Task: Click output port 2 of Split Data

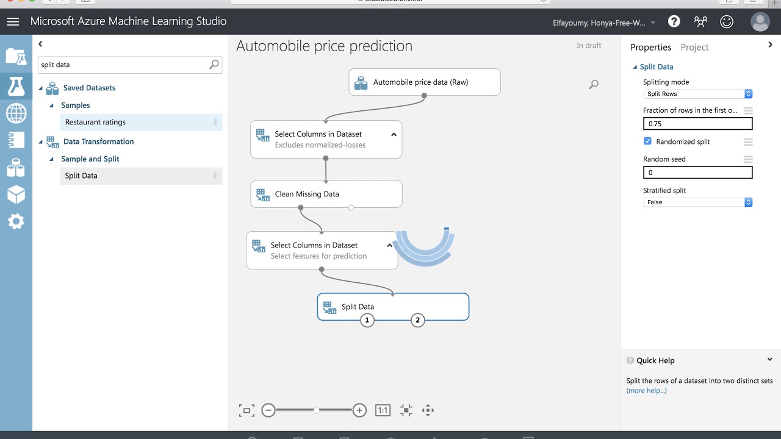Action: coord(417,320)
